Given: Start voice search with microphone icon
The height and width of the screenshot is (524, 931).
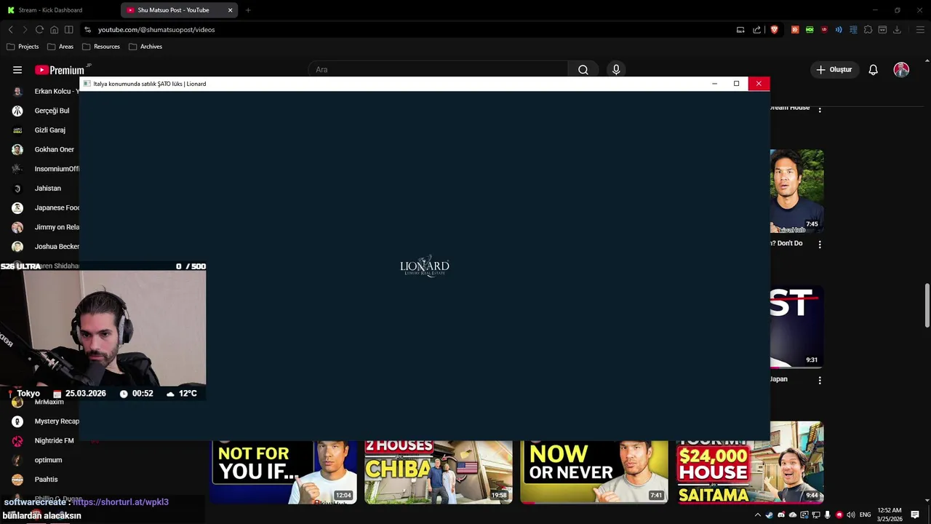Looking at the screenshot, I should [x=616, y=70].
